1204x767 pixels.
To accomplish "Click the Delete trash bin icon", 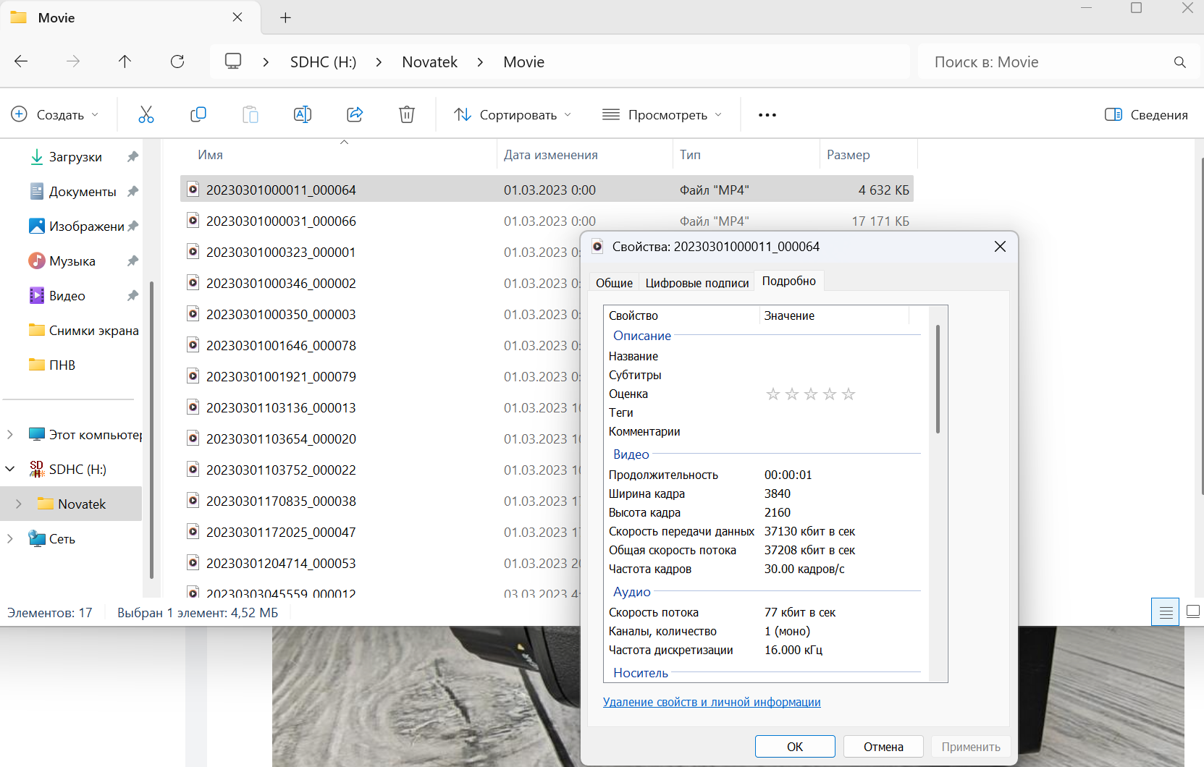I will coord(407,114).
